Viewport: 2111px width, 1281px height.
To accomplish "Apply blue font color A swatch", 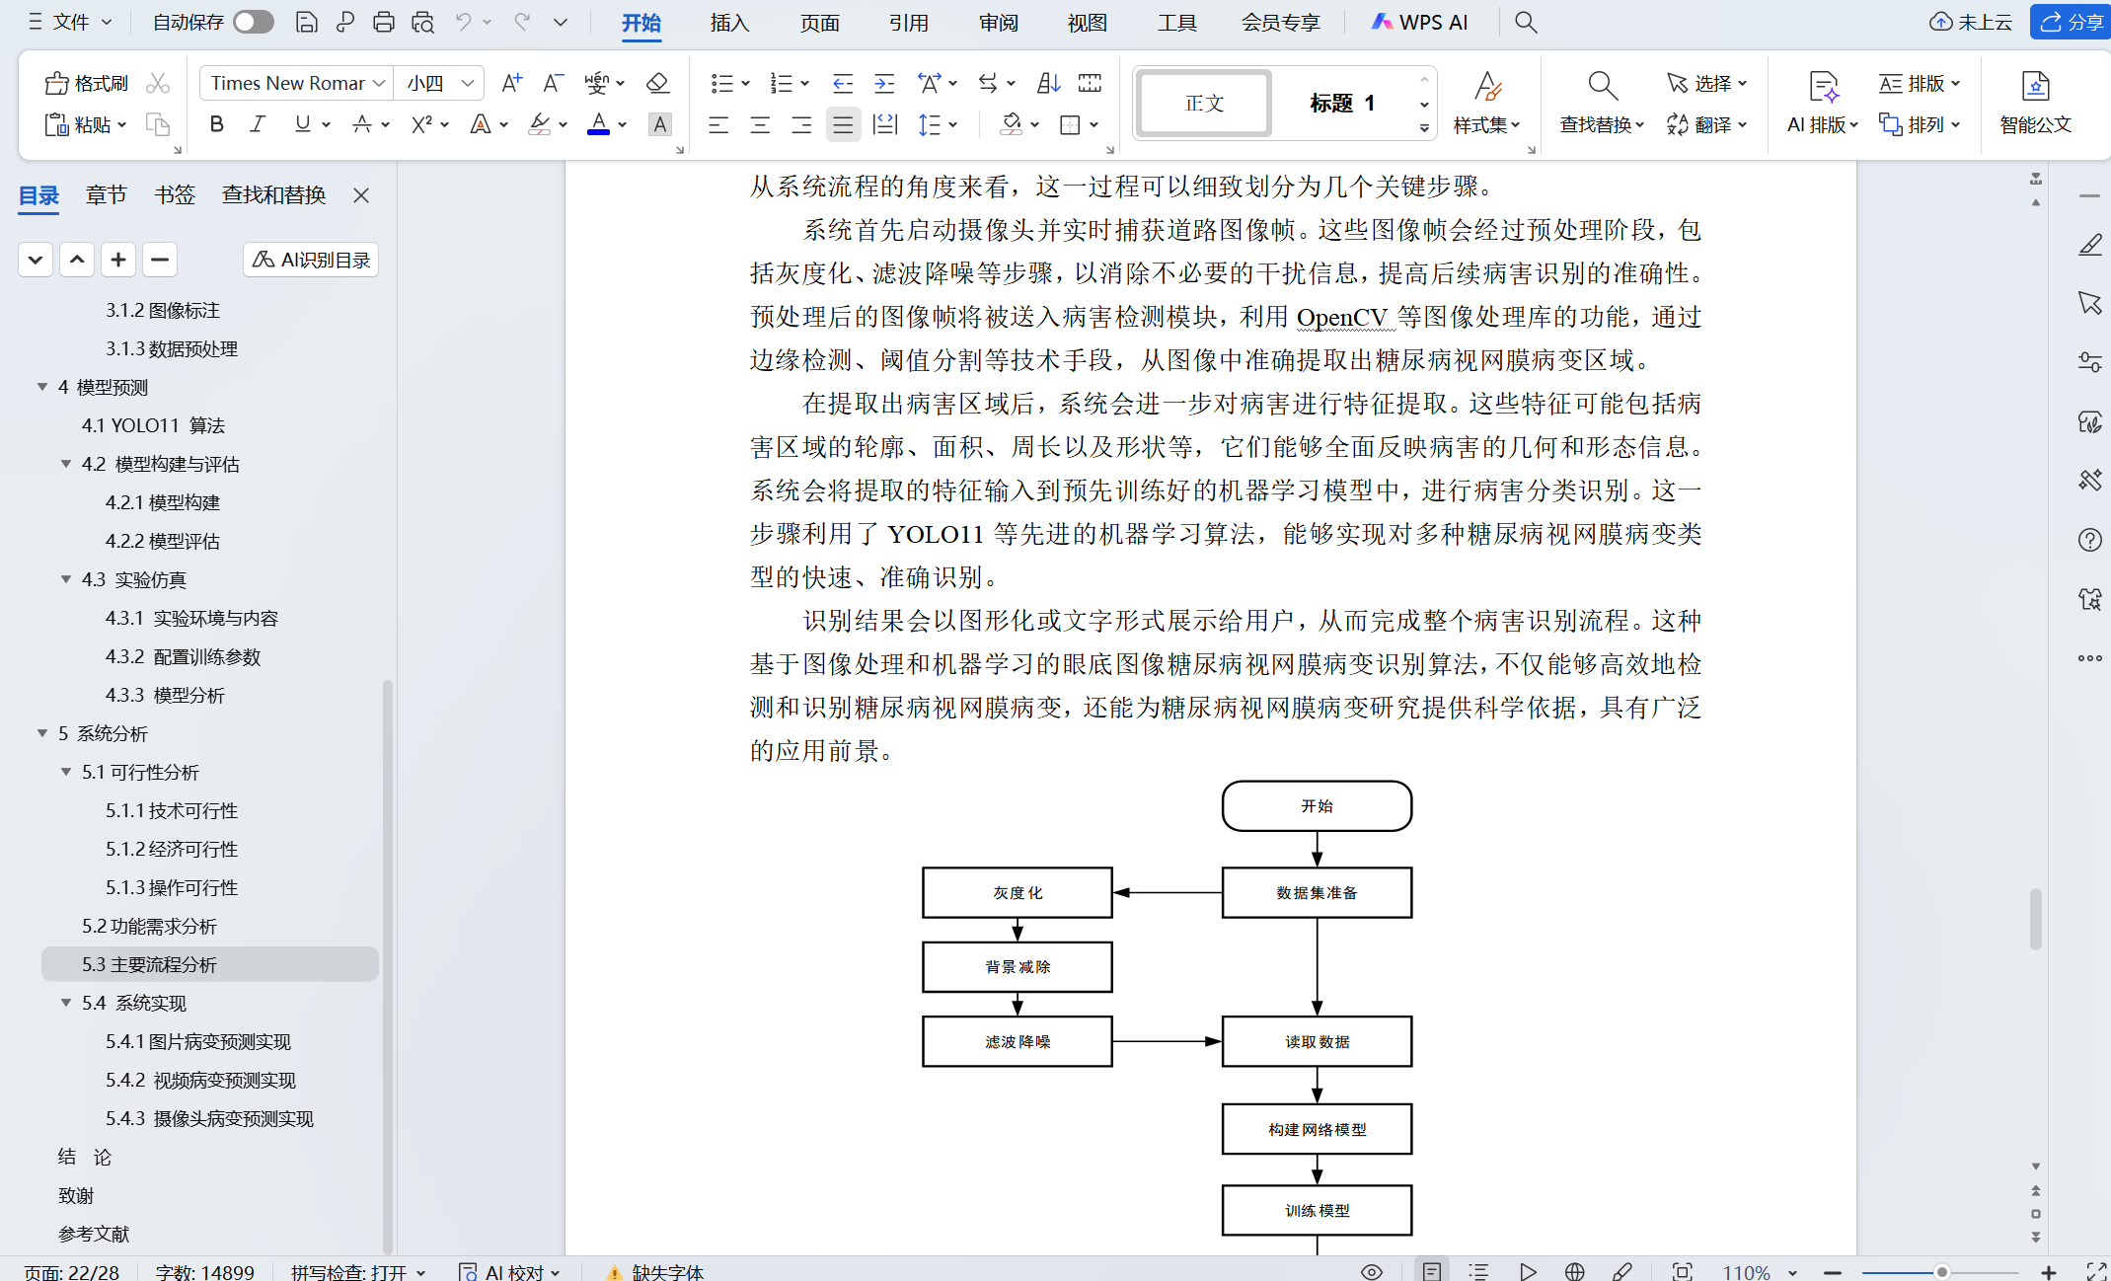I will point(598,124).
